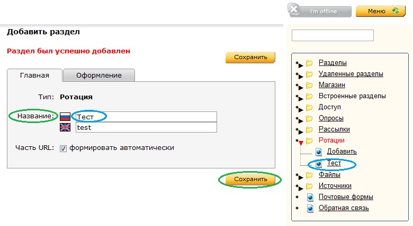Click the Добавить раздел heading
Screen dimensions: 413x226
pyautogui.click(x=43, y=32)
